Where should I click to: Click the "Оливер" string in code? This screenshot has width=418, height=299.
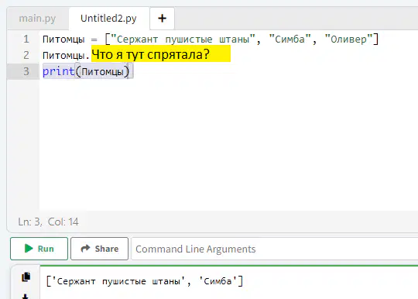pyautogui.click(x=348, y=40)
